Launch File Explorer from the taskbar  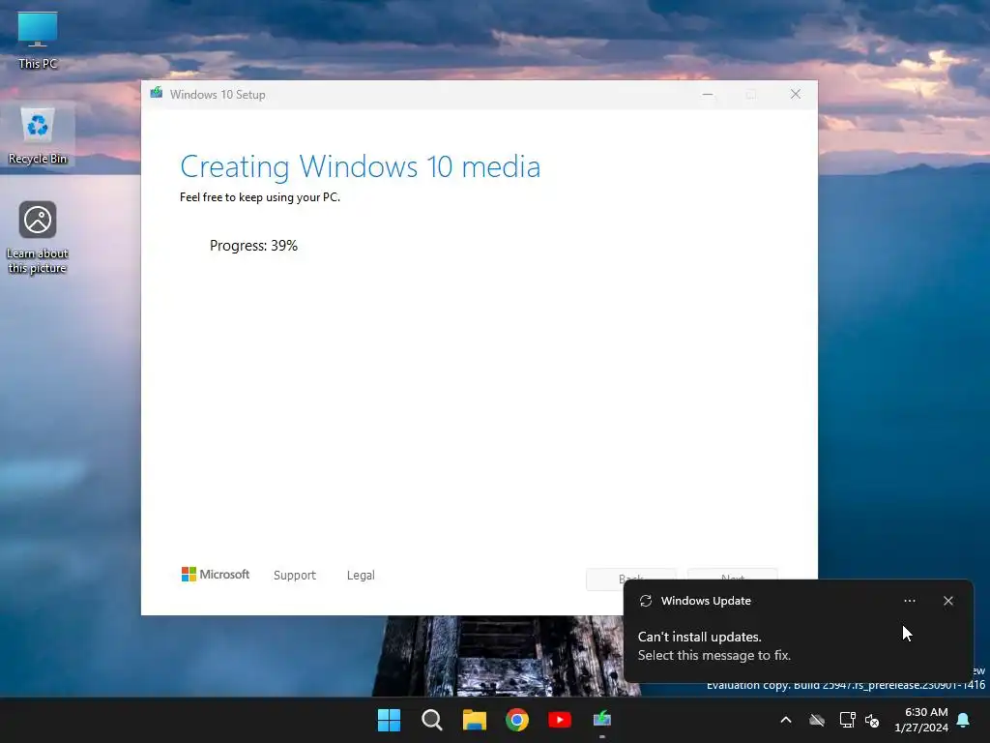click(474, 720)
